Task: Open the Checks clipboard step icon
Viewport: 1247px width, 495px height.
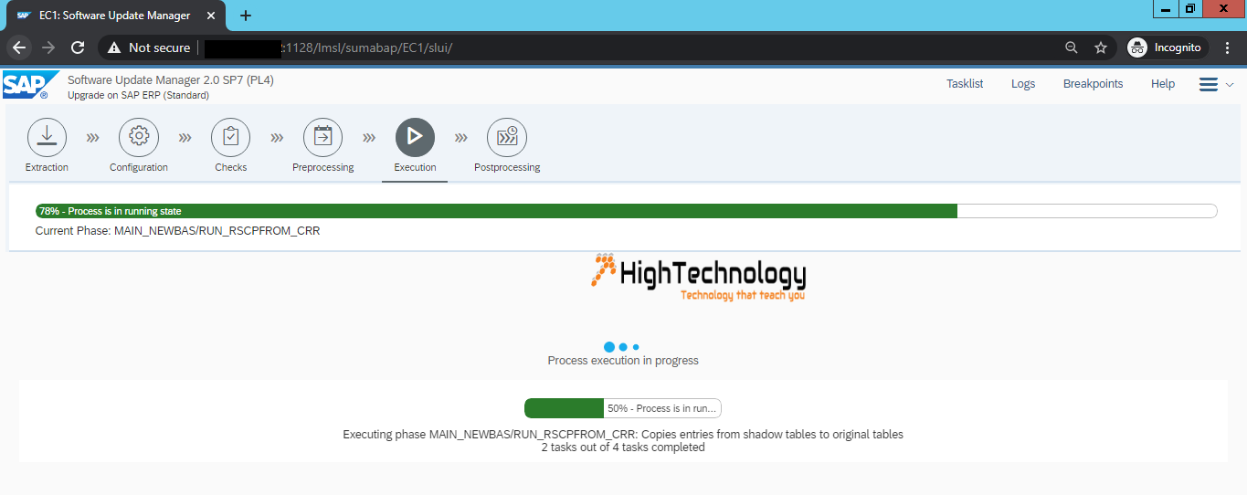Action: coord(231,137)
